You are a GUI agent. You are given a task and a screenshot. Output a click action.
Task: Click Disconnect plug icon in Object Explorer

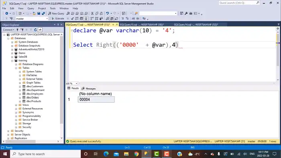pos(22,30)
